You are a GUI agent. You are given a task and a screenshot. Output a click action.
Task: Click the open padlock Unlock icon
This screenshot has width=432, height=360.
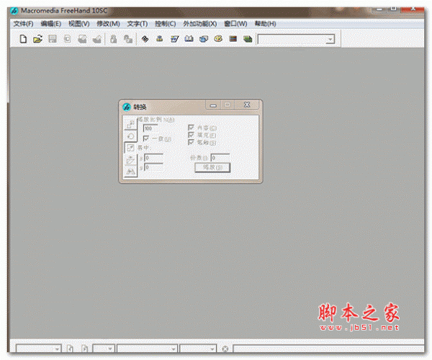click(x=128, y=39)
